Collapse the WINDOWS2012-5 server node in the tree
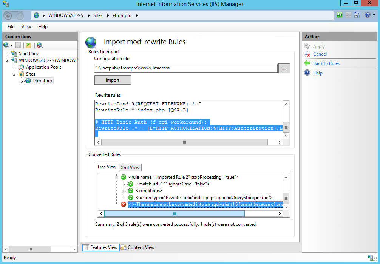Viewport: 380px width, 264px height. [7, 60]
